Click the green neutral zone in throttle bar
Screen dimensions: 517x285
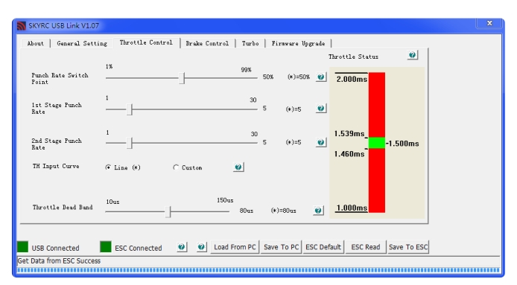377,143
